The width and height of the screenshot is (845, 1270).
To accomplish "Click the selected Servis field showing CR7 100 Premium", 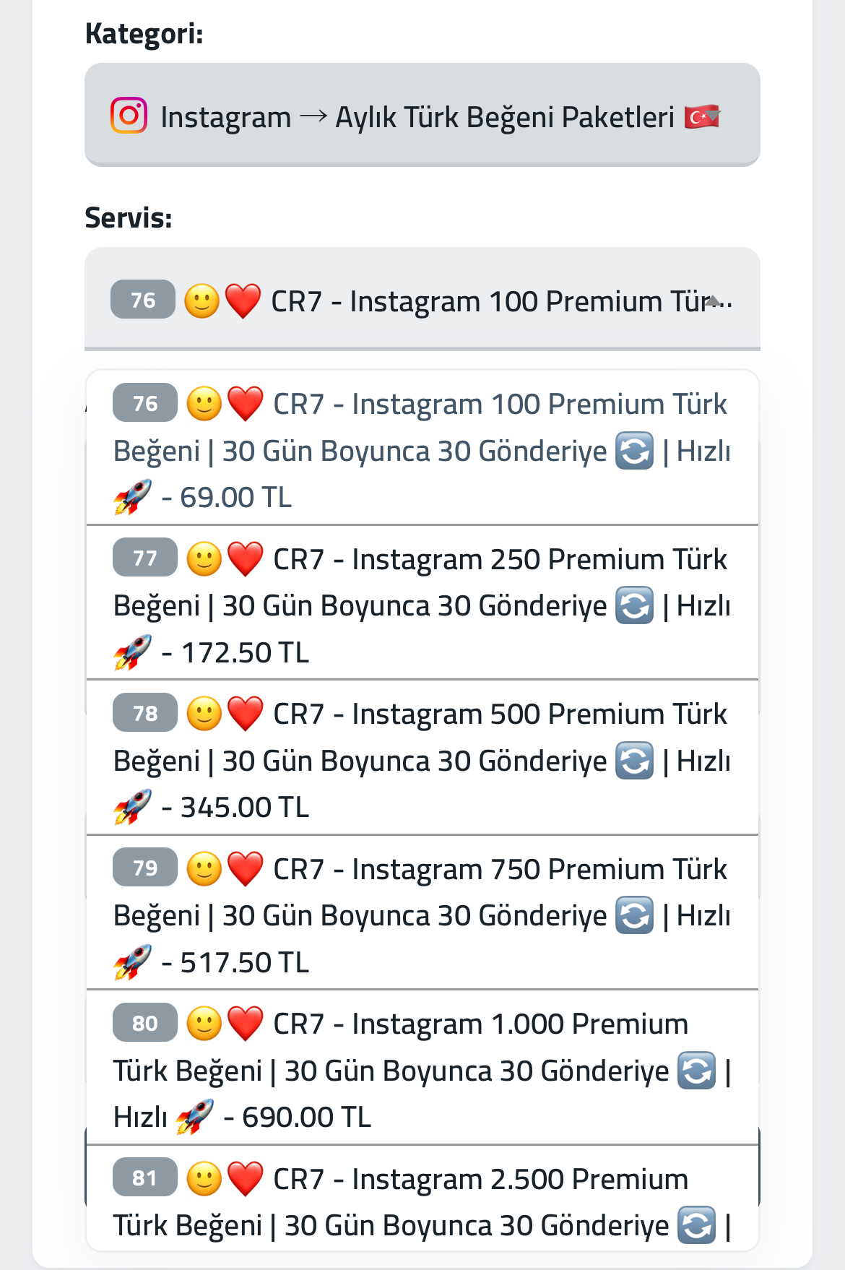I will coord(422,299).
